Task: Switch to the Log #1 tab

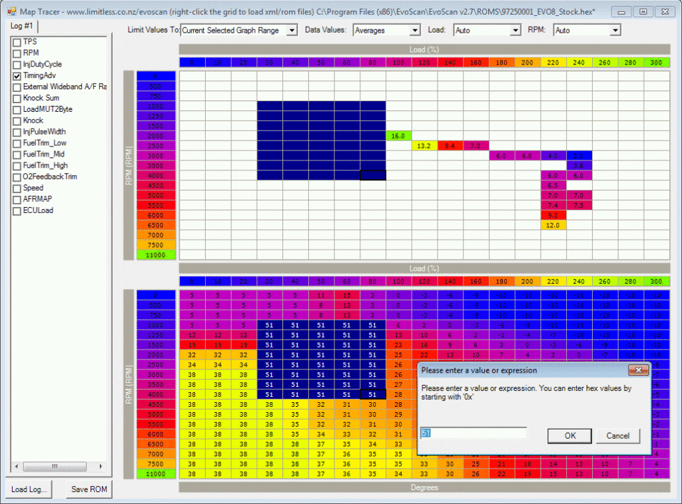Action: coord(22,26)
